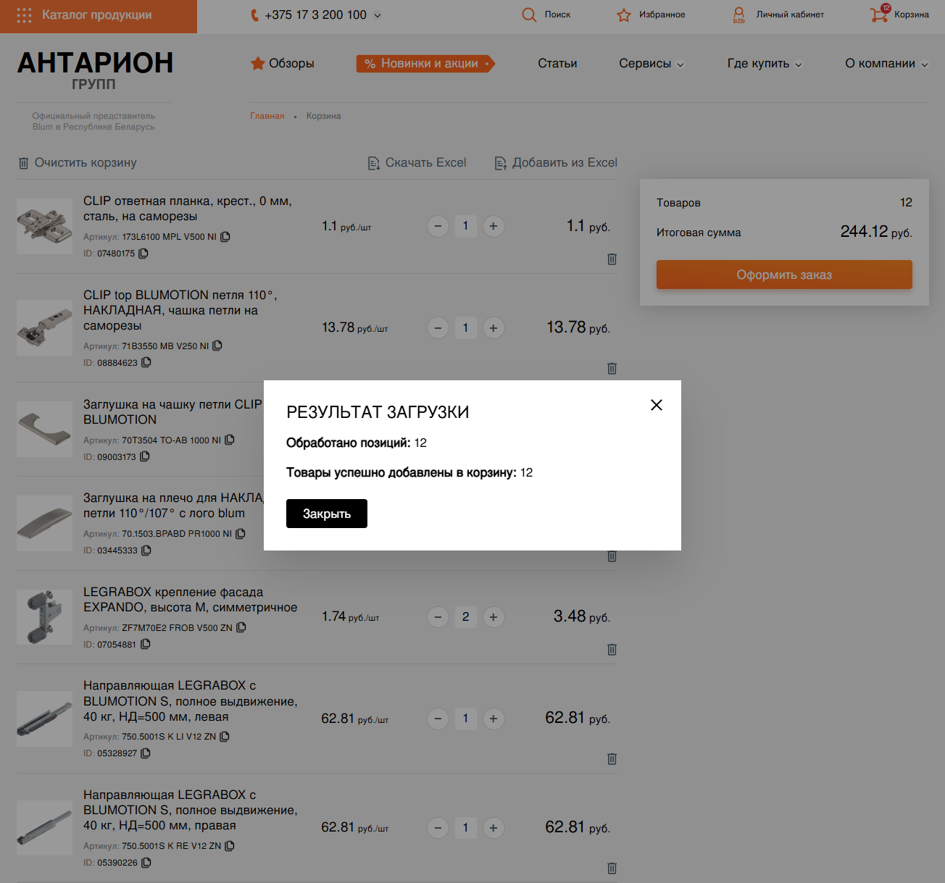Increase quantity of LEGRABOX правая guide
Image resolution: width=945 pixels, height=883 pixels.
pos(494,827)
